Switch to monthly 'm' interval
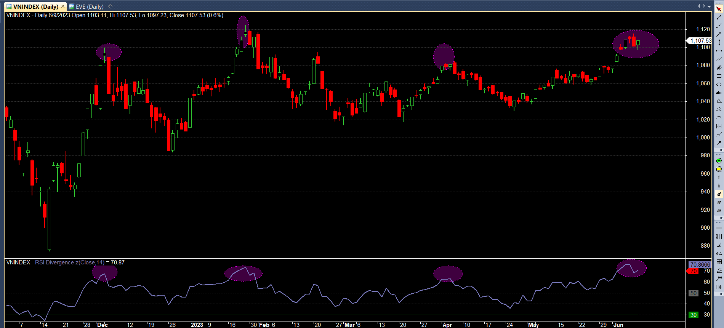 pos(719,211)
